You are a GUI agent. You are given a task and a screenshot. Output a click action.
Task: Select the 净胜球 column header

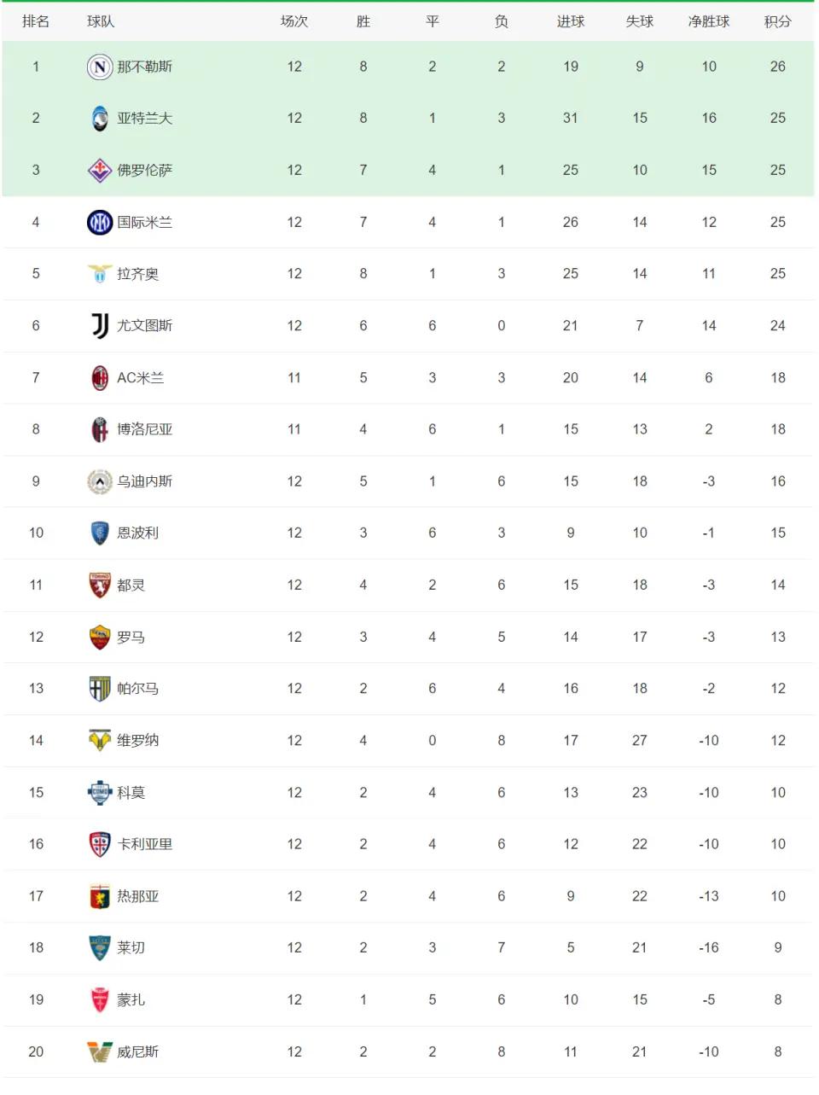(x=709, y=21)
